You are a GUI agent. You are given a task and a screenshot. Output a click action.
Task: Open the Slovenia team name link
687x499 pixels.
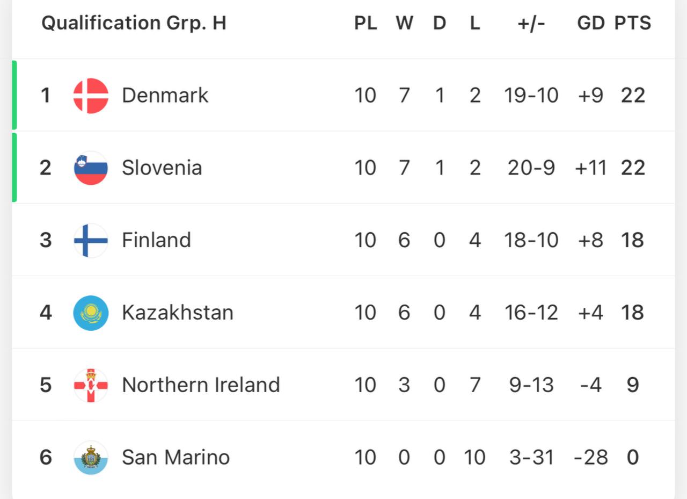(162, 168)
